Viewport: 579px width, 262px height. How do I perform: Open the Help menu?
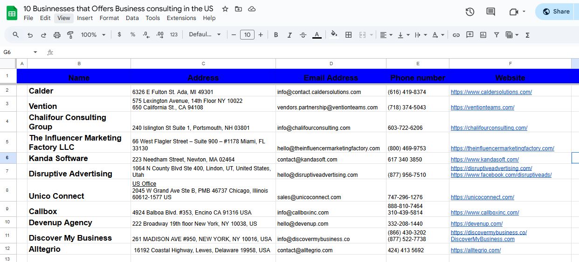209,18
